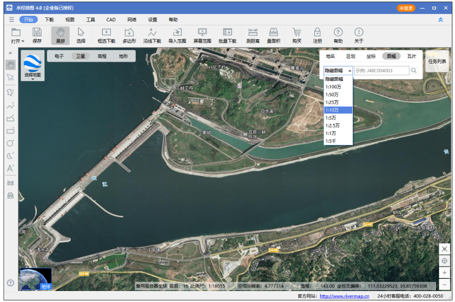Switch map layer to 电子
The width and height of the screenshot is (455, 302).
coord(59,56)
